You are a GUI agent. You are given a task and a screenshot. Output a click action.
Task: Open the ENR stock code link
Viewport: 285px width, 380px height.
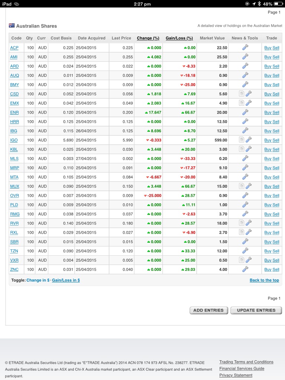(14, 112)
